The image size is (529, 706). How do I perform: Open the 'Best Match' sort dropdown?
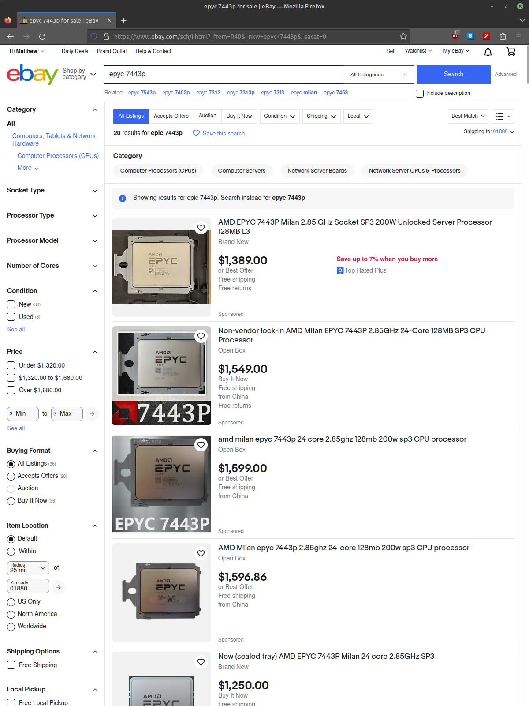(x=468, y=116)
